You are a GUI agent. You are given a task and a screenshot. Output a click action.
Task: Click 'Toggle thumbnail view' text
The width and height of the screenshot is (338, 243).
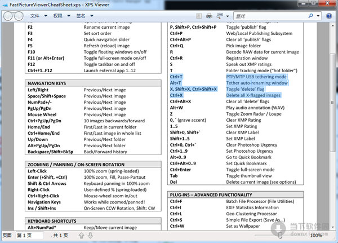point(249,176)
